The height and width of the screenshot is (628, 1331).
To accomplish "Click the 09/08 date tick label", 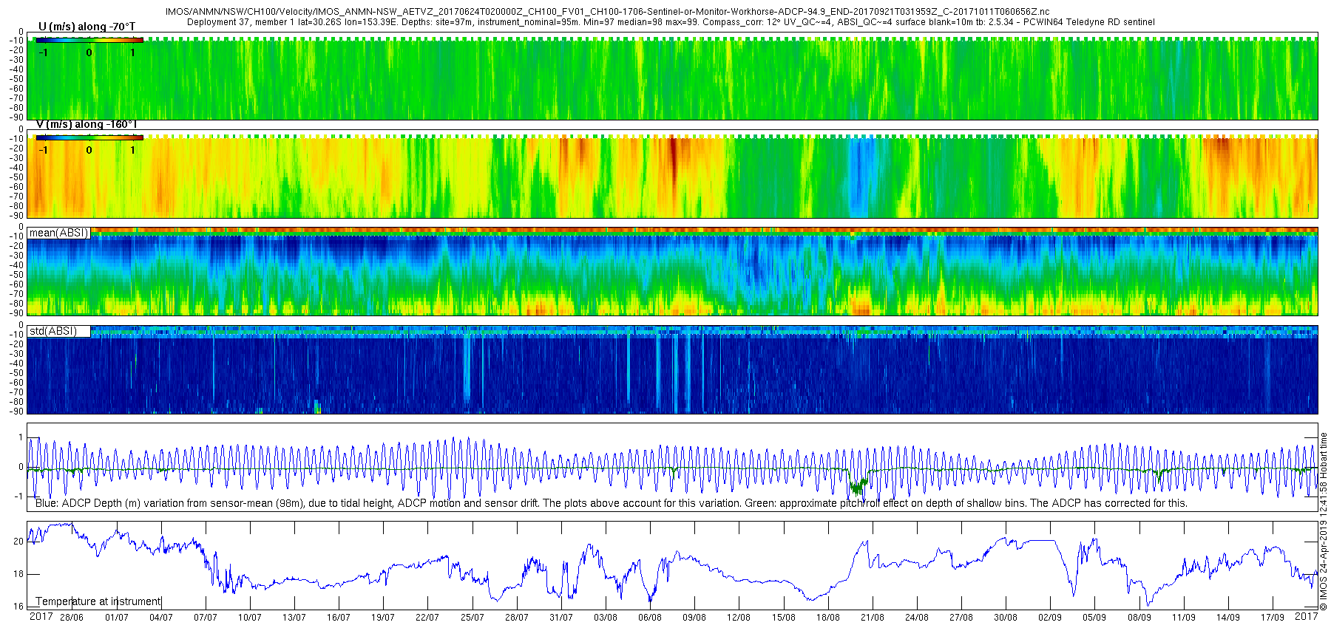I will pyautogui.click(x=694, y=618).
